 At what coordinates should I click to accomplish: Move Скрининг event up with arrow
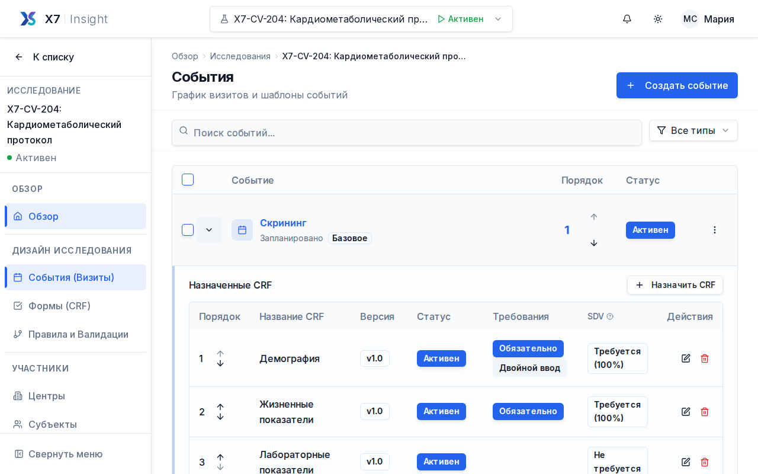coord(594,217)
